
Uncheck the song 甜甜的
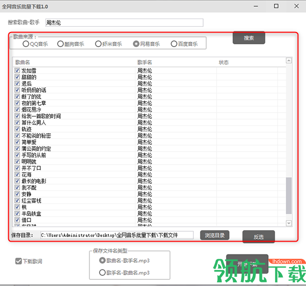point(17,77)
